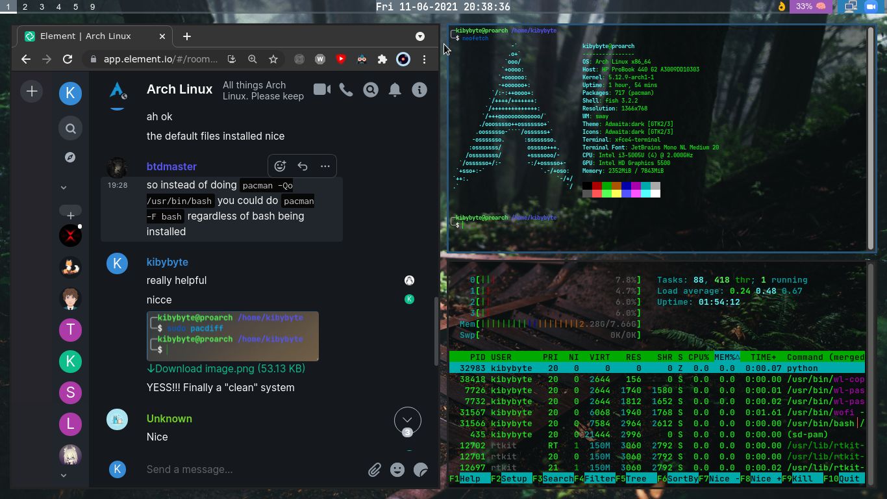Toggle the bookmark star in the address bar
The image size is (887, 499).
[273, 58]
